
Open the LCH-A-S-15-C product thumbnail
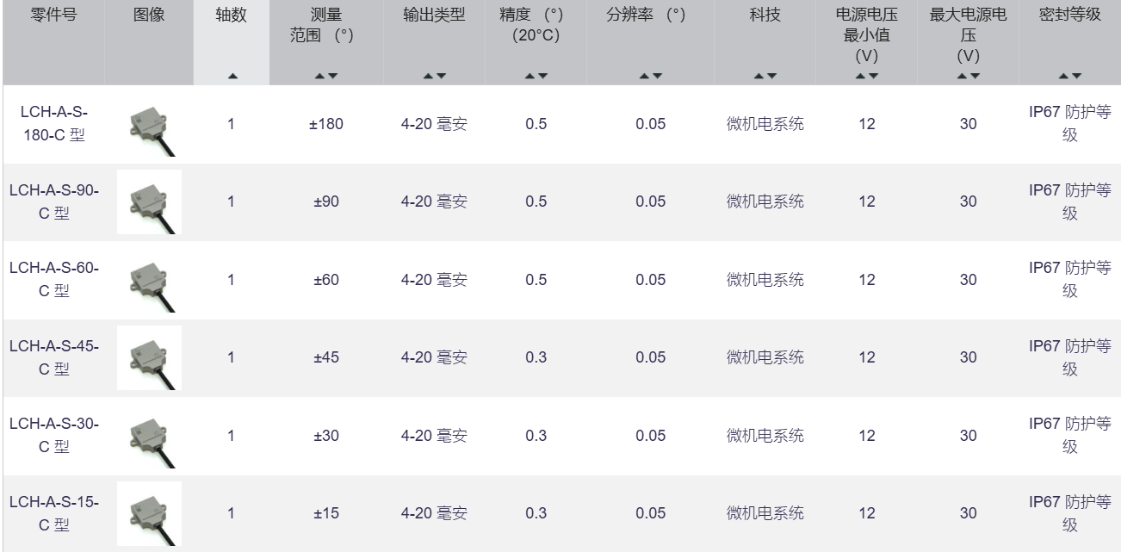click(x=149, y=514)
